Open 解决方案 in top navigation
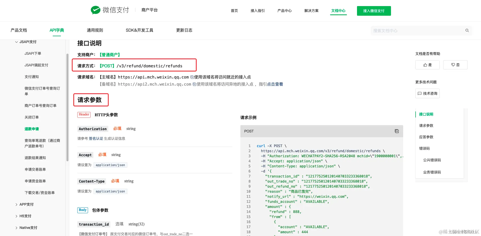Image resolution: width=481 pixels, height=236 pixels. click(x=311, y=11)
